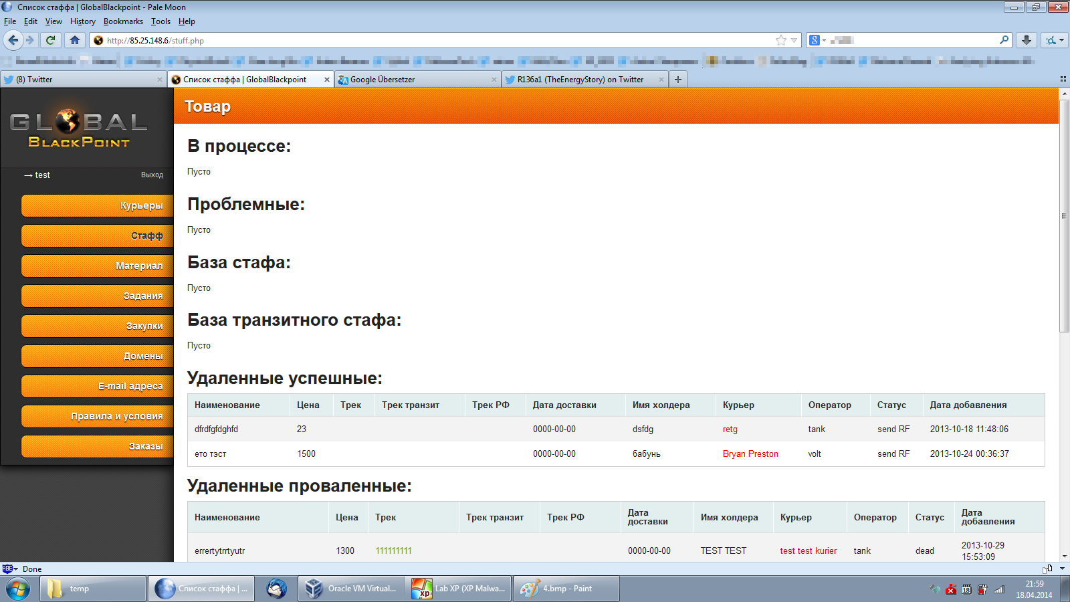Open the tab list dropdown icon
The width and height of the screenshot is (1070, 602).
(x=1063, y=80)
